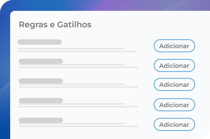Select the third rule's description lines
This screenshot has height=139, width=210.
coord(78,85)
